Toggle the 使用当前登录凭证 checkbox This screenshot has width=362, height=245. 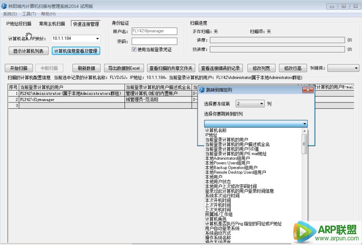[x=134, y=50]
